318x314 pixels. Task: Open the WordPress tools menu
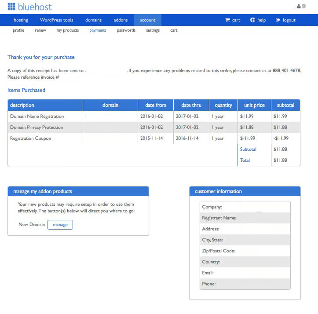coord(56,20)
